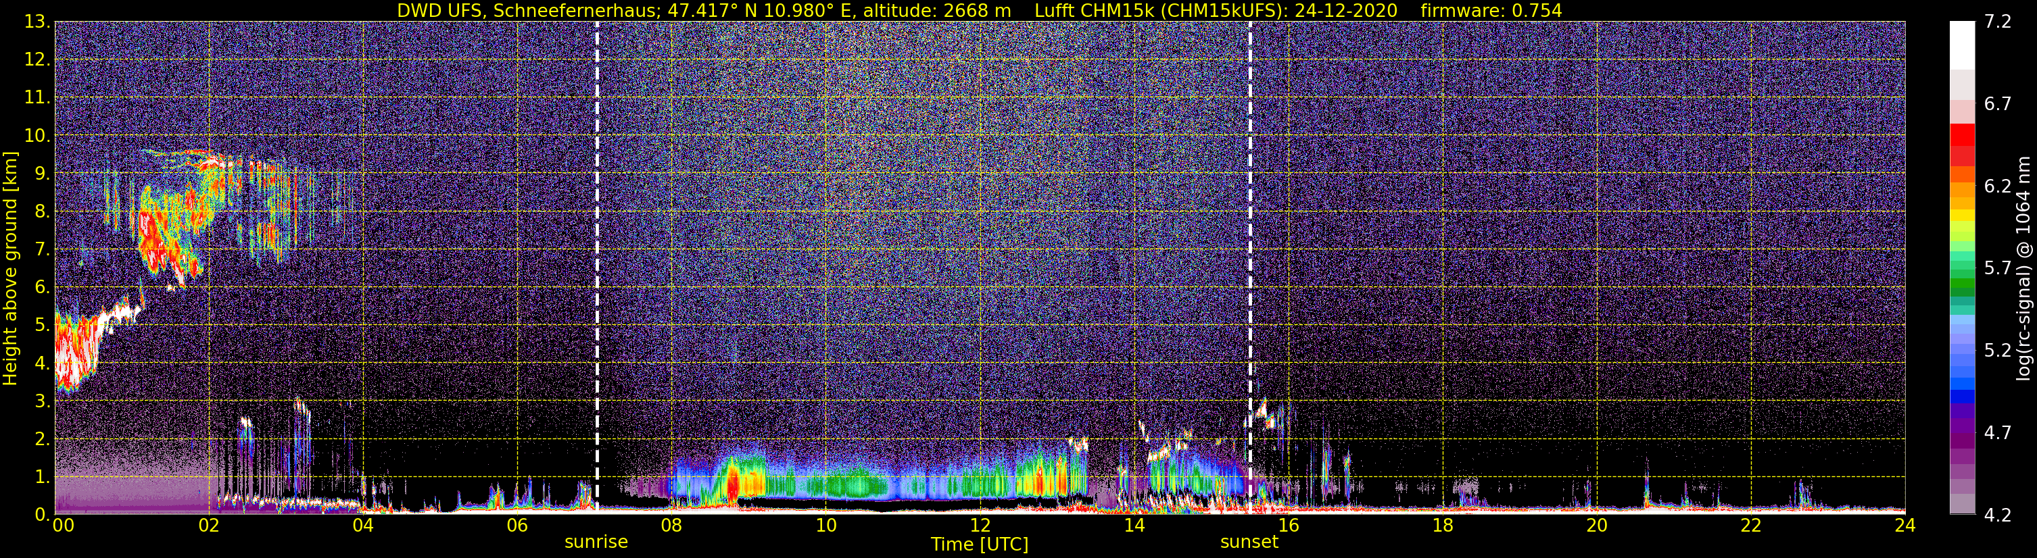Click the time axis tick label '02'
This screenshot has width=2037, height=558.
coord(209,526)
